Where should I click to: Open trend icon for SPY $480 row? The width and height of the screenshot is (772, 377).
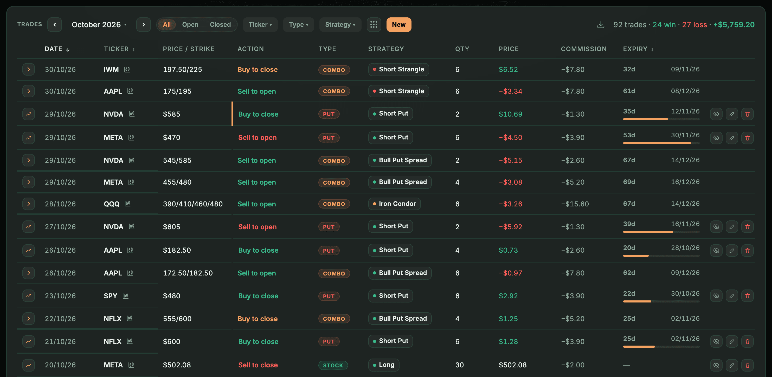click(28, 296)
